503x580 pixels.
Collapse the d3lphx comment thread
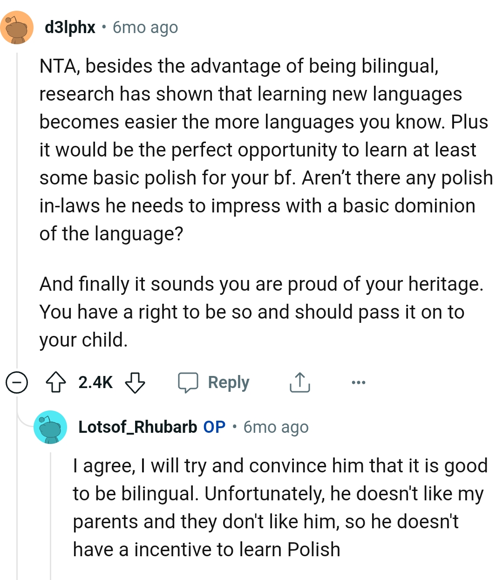[17, 382]
